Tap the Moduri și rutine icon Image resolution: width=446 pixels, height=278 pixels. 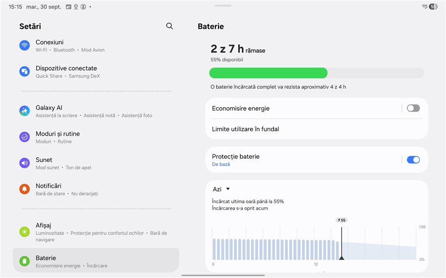point(24,137)
